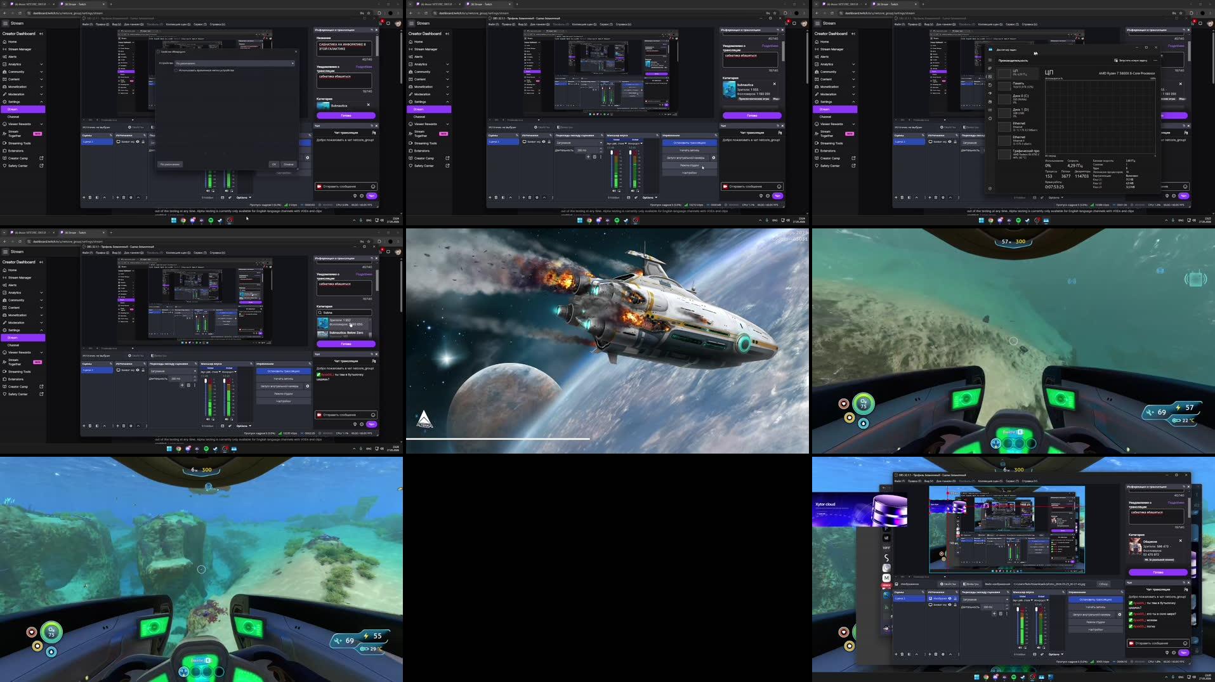Click Task Manager's hamburger navigation icon

click(990, 60)
